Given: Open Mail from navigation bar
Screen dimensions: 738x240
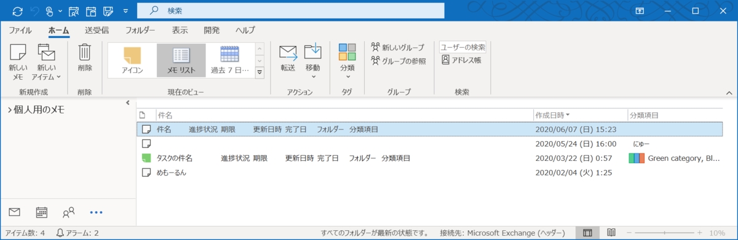Looking at the screenshot, I should point(15,212).
